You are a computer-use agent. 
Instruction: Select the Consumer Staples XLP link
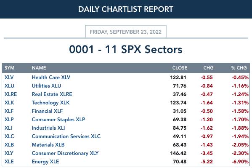pyautogui.click(x=58, y=120)
